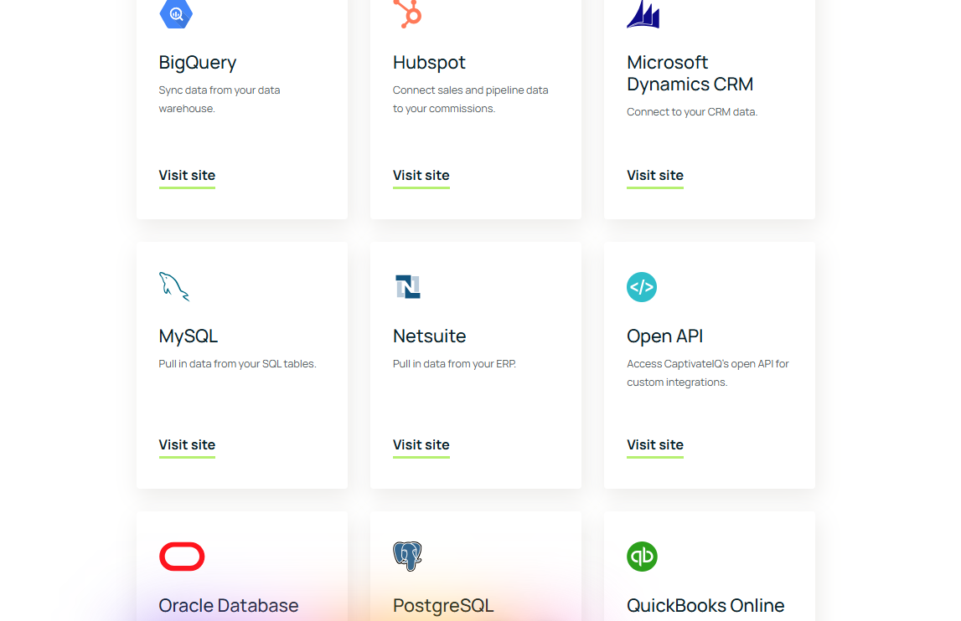Click 'Pull in data from your SQL tables.'
961x621 pixels.
[237, 364]
